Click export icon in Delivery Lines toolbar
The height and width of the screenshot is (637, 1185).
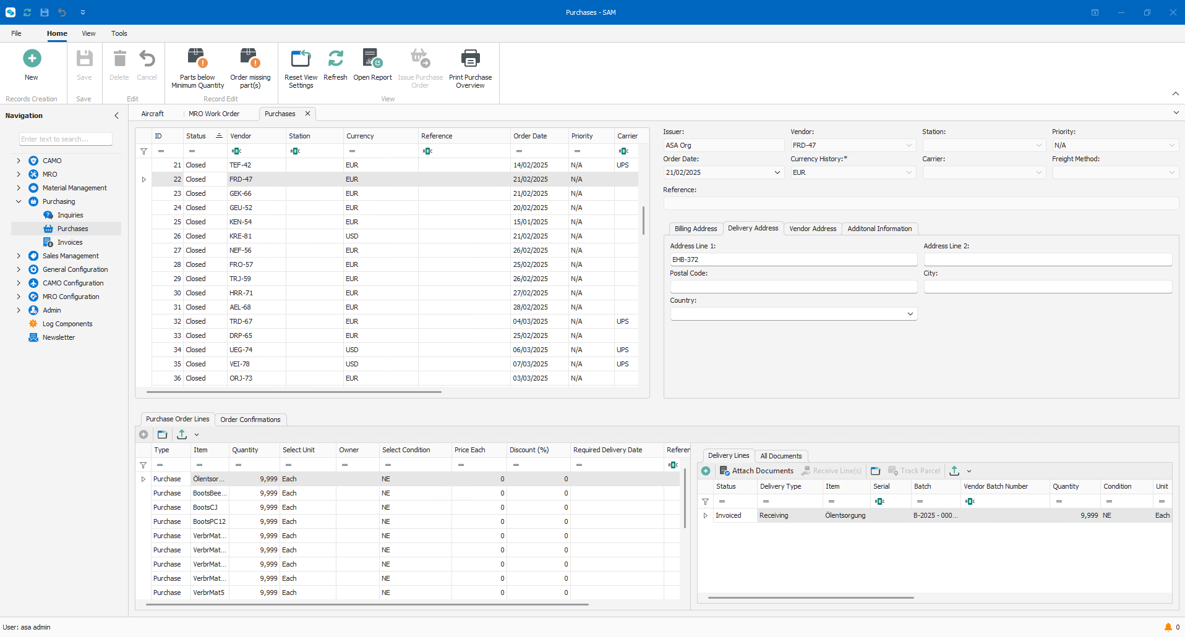[954, 471]
